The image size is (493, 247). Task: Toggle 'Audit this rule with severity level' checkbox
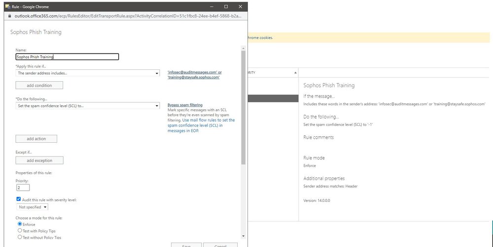19,199
